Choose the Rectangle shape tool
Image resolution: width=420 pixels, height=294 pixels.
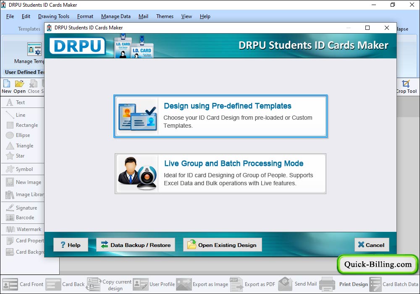pos(23,125)
